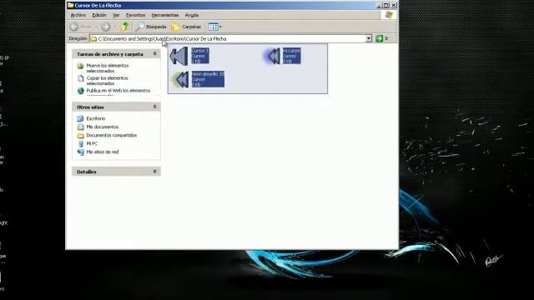Expand the address bar dropdown arrow

tap(369, 39)
